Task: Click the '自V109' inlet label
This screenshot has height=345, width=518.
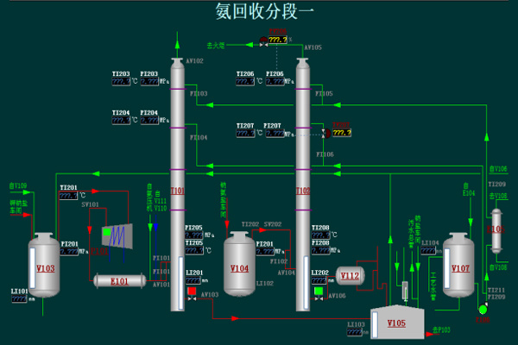Action: coord(18,186)
